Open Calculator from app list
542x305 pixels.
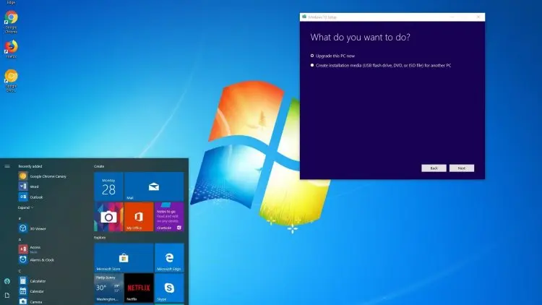point(32,281)
